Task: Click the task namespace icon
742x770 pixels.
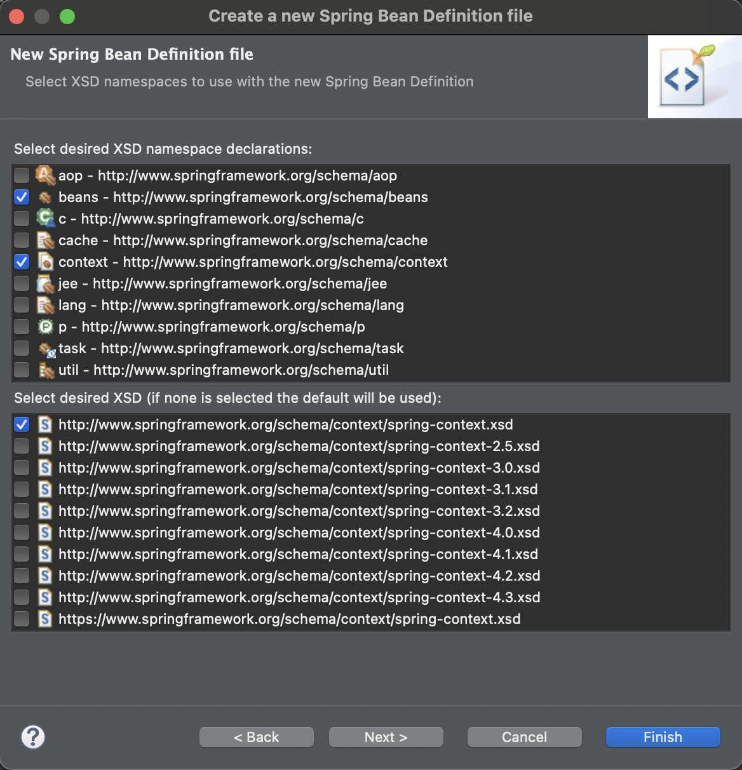Action: coord(47,349)
